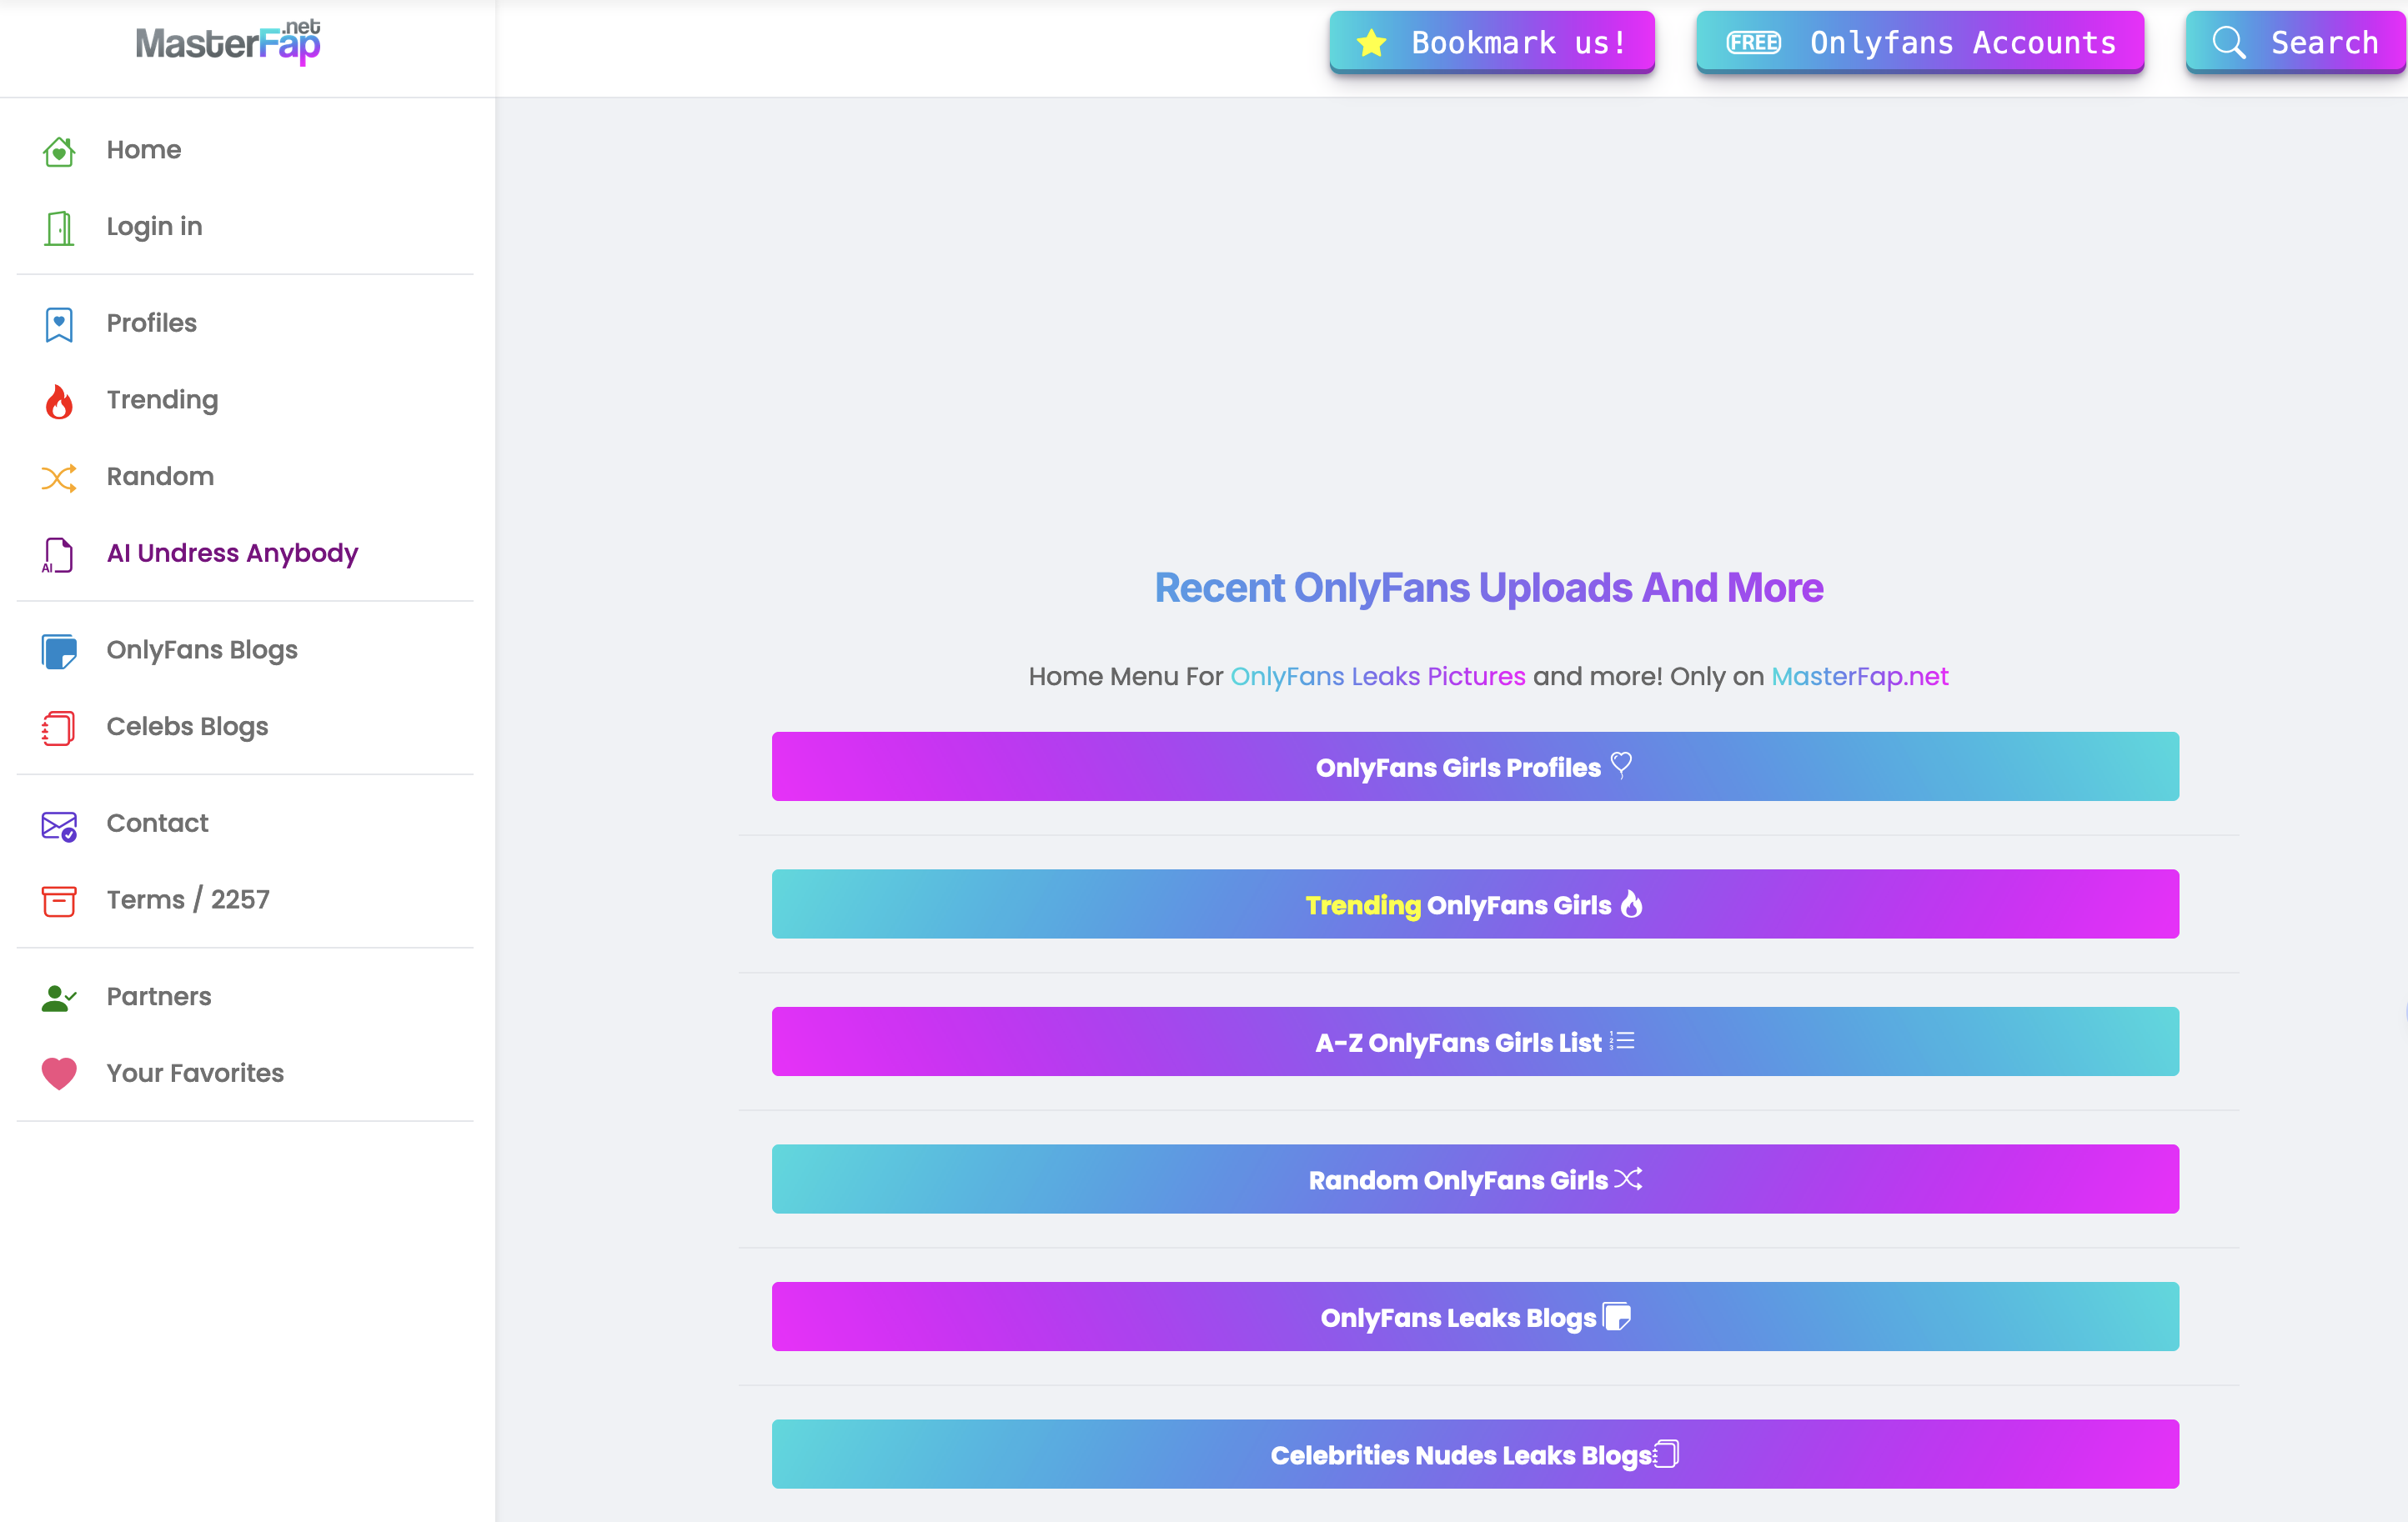The height and width of the screenshot is (1522, 2408).
Task: Click the list icon on A-Z banner
Action: point(1622,1040)
